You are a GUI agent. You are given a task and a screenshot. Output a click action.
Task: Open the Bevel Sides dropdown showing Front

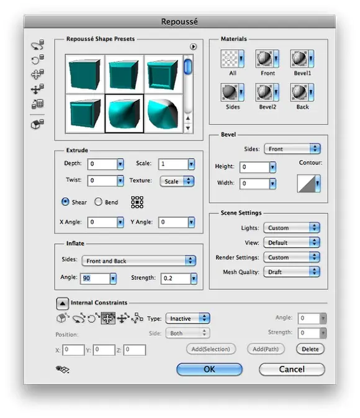point(292,149)
